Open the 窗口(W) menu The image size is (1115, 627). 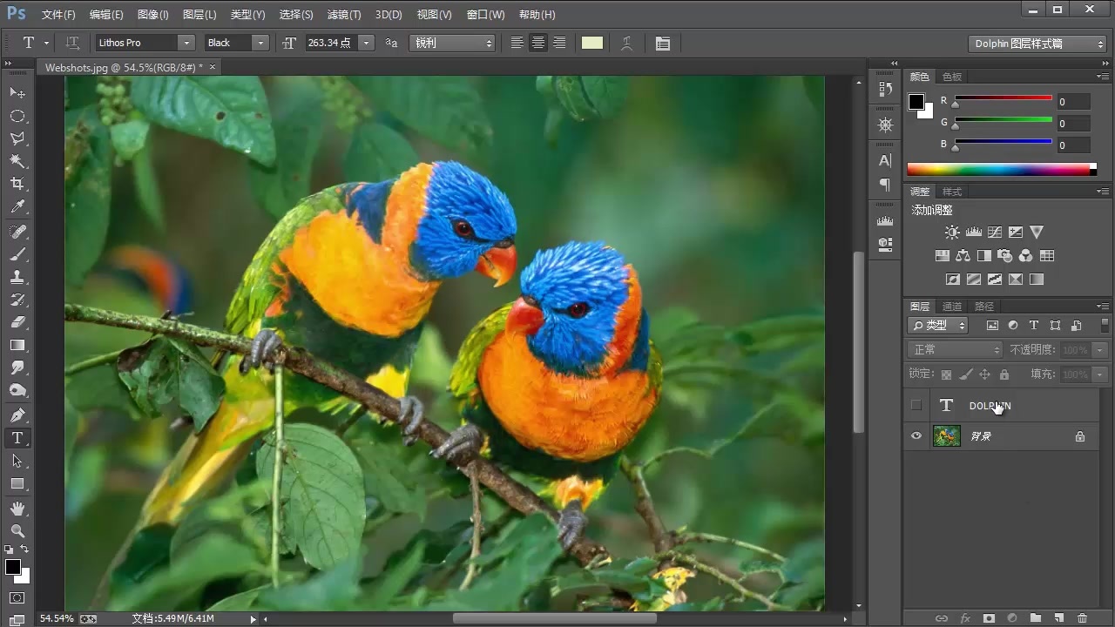pos(485,15)
